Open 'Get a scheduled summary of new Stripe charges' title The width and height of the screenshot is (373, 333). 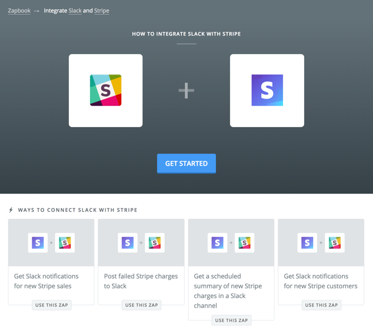click(x=228, y=291)
